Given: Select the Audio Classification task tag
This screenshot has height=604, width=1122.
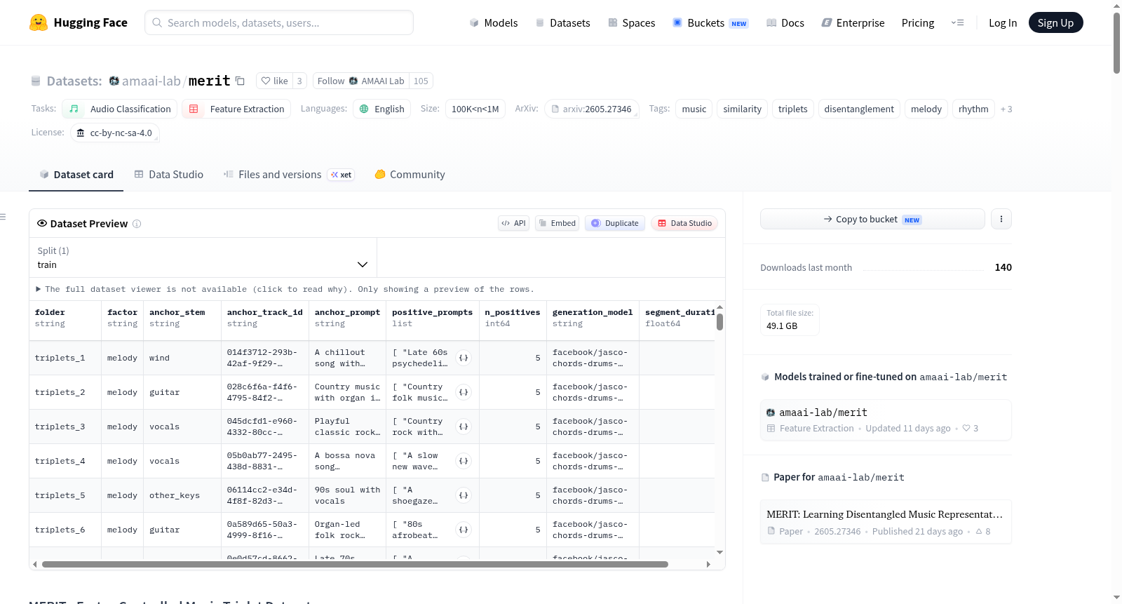Looking at the screenshot, I should point(120,109).
